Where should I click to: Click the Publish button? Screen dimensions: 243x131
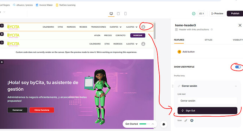(235, 14)
